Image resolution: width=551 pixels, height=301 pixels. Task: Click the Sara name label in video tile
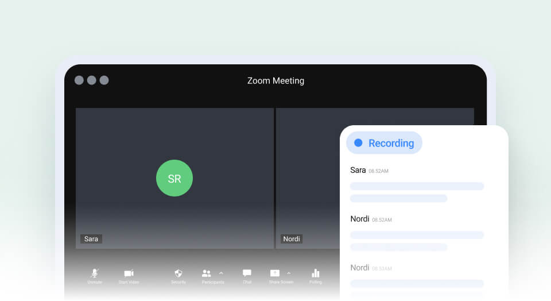tap(91, 239)
